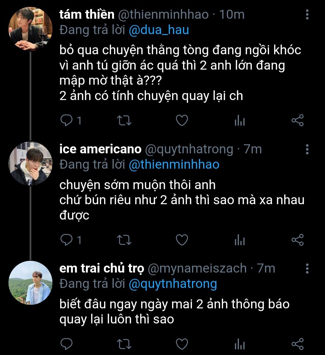Retweet ice americano's tweet
325x355 pixels.
pos(124,240)
